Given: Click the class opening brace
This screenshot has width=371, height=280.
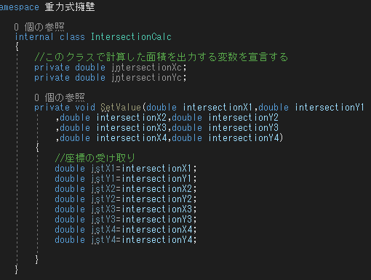Looking at the screenshot, I should click(x=17, y=46).
